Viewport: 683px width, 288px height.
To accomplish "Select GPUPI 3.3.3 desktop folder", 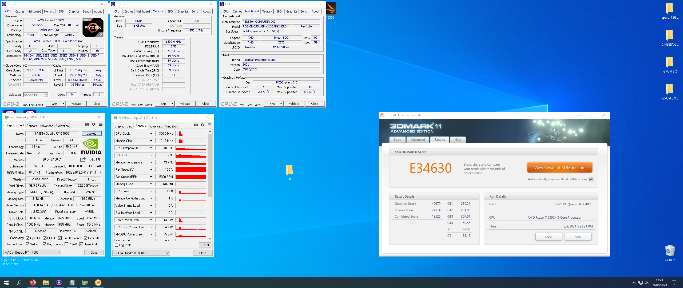I will coord(670,92).
